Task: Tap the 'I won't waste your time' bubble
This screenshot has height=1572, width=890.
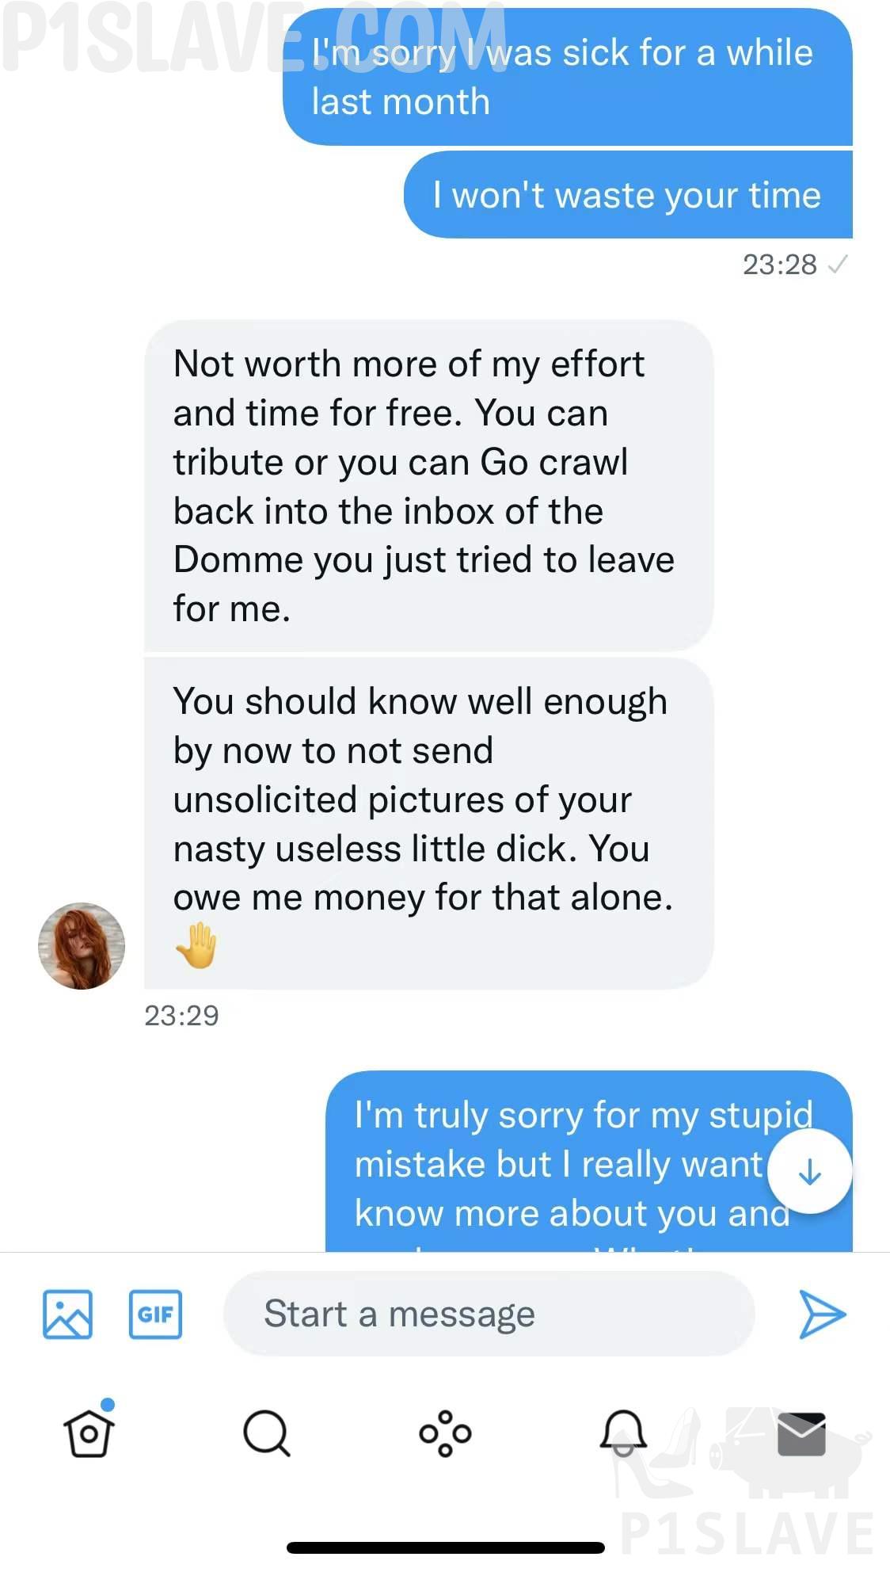Action: click(x=628, y=195)
